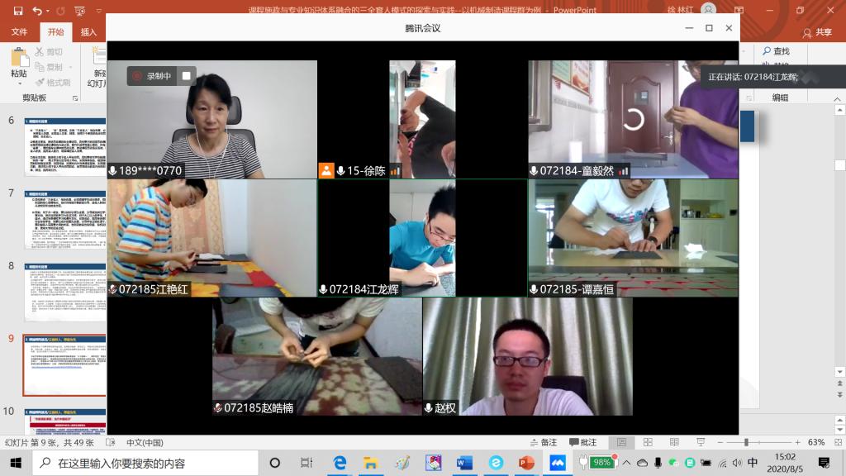Select the 开始 ribbon tab
The image size is (846, 476).
pos(55,32)
